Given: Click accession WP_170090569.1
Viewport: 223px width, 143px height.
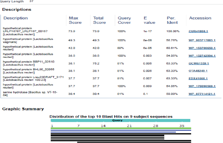Looking at the screenshot, I should click(202, 86).
